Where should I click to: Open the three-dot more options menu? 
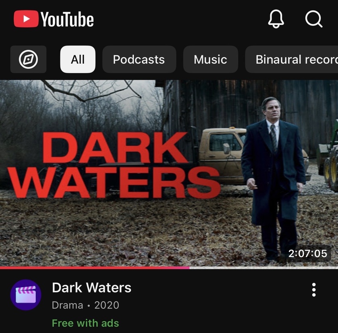314,290
